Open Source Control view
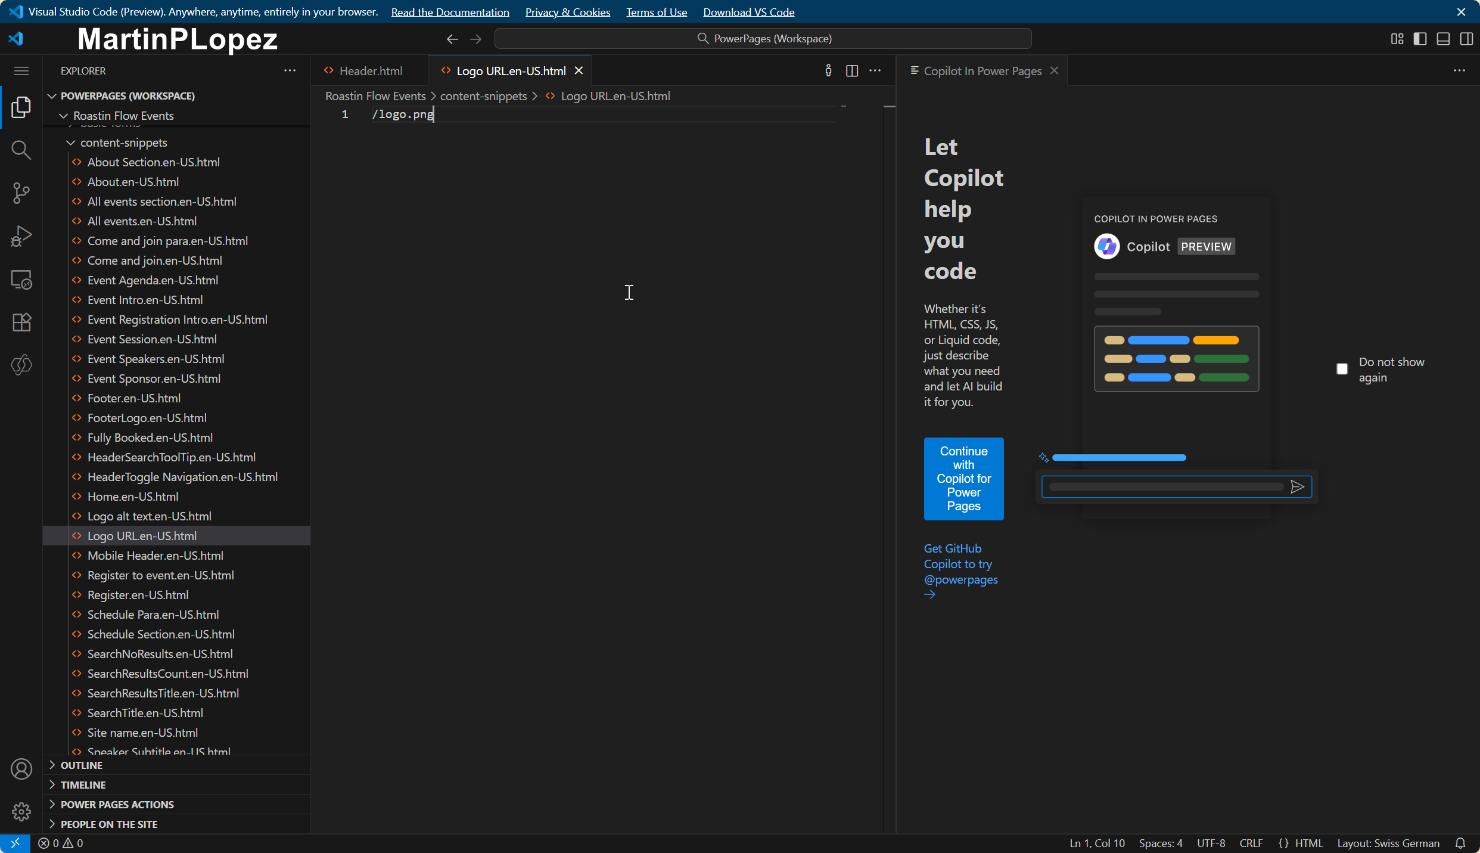 [x=21, y=193]
